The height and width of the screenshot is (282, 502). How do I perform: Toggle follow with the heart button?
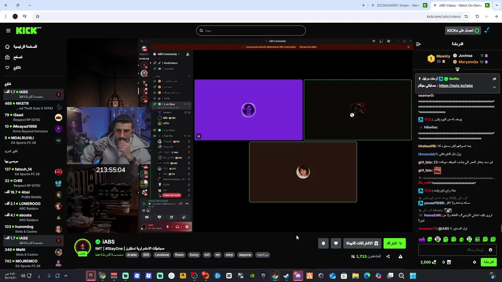pos(336,243)
